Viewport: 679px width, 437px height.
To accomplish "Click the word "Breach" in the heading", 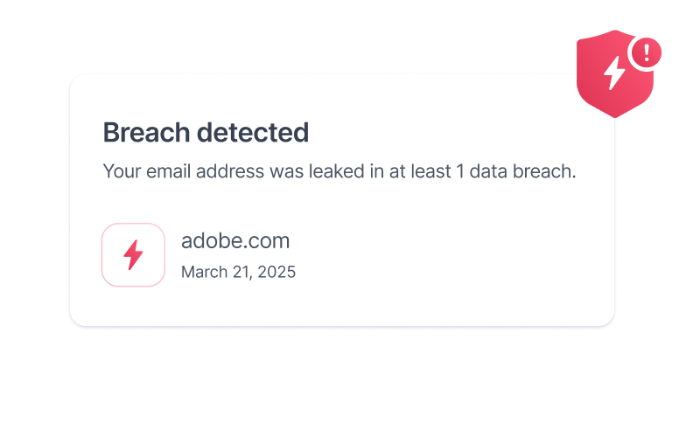I will 144,133.
